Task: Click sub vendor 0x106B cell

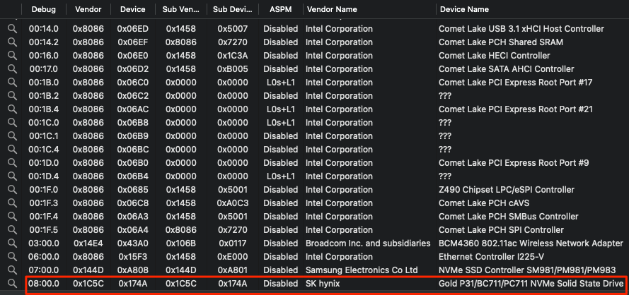Action: [181, 243]
